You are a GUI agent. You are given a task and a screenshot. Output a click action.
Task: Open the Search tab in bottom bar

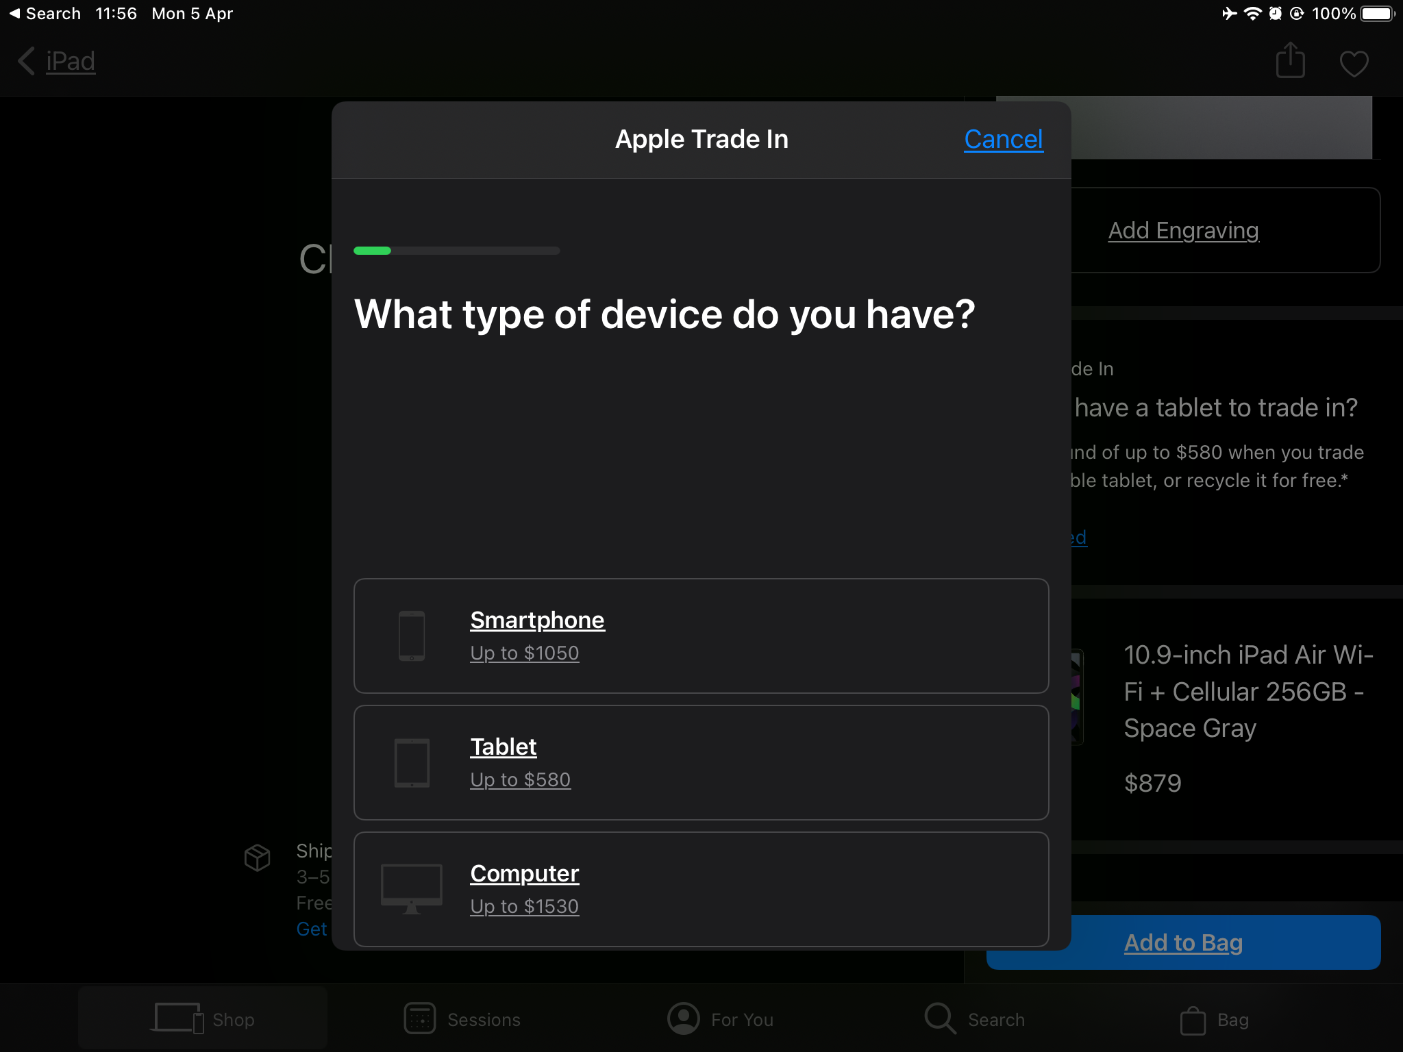(x=974, y=1019)
